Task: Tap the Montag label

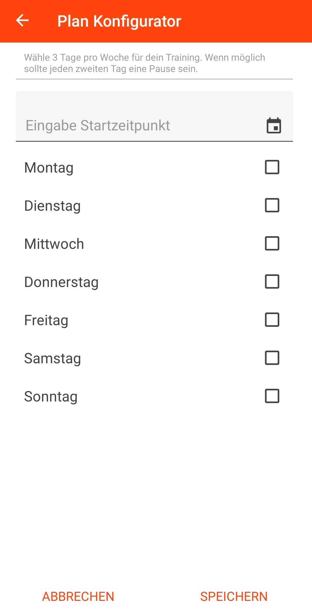Action: [x=49, y=168]
